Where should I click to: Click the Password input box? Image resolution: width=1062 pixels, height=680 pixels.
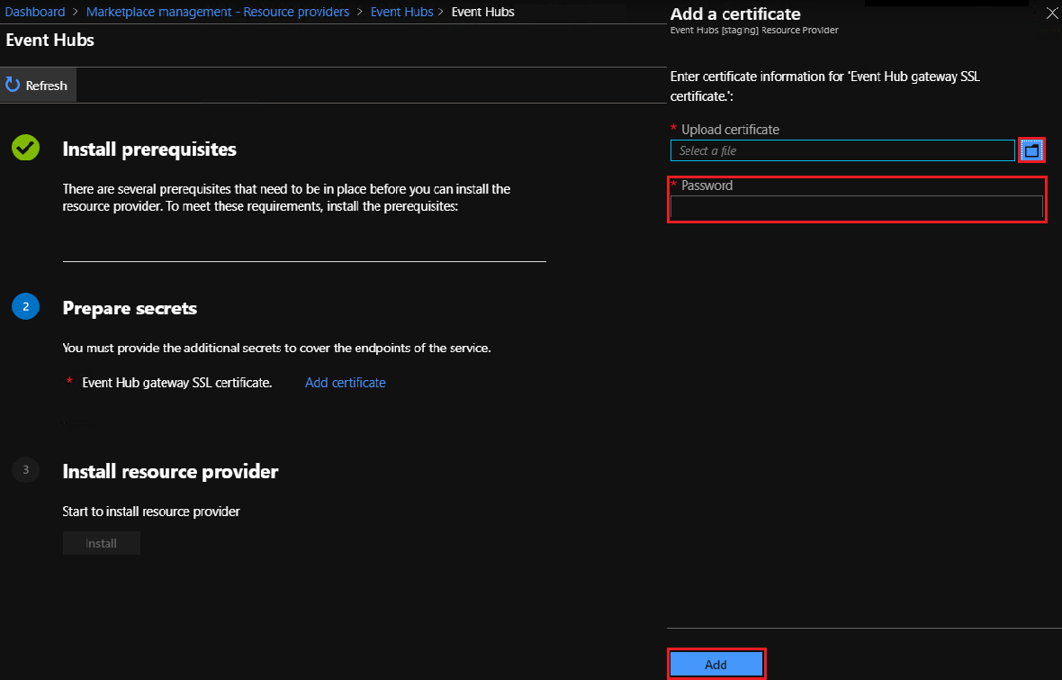point(855,207)
